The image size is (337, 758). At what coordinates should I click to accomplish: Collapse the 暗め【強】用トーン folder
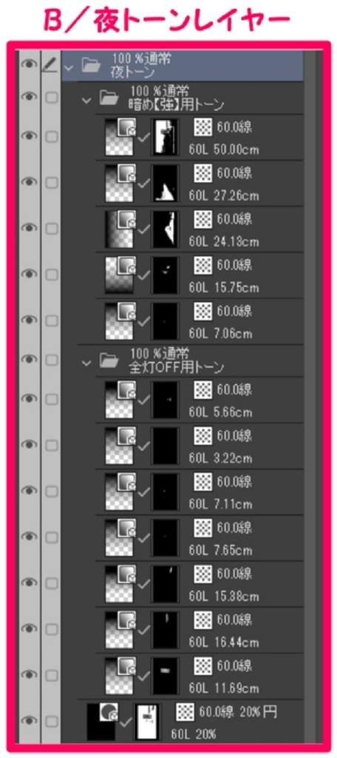(x=86, y=100)
